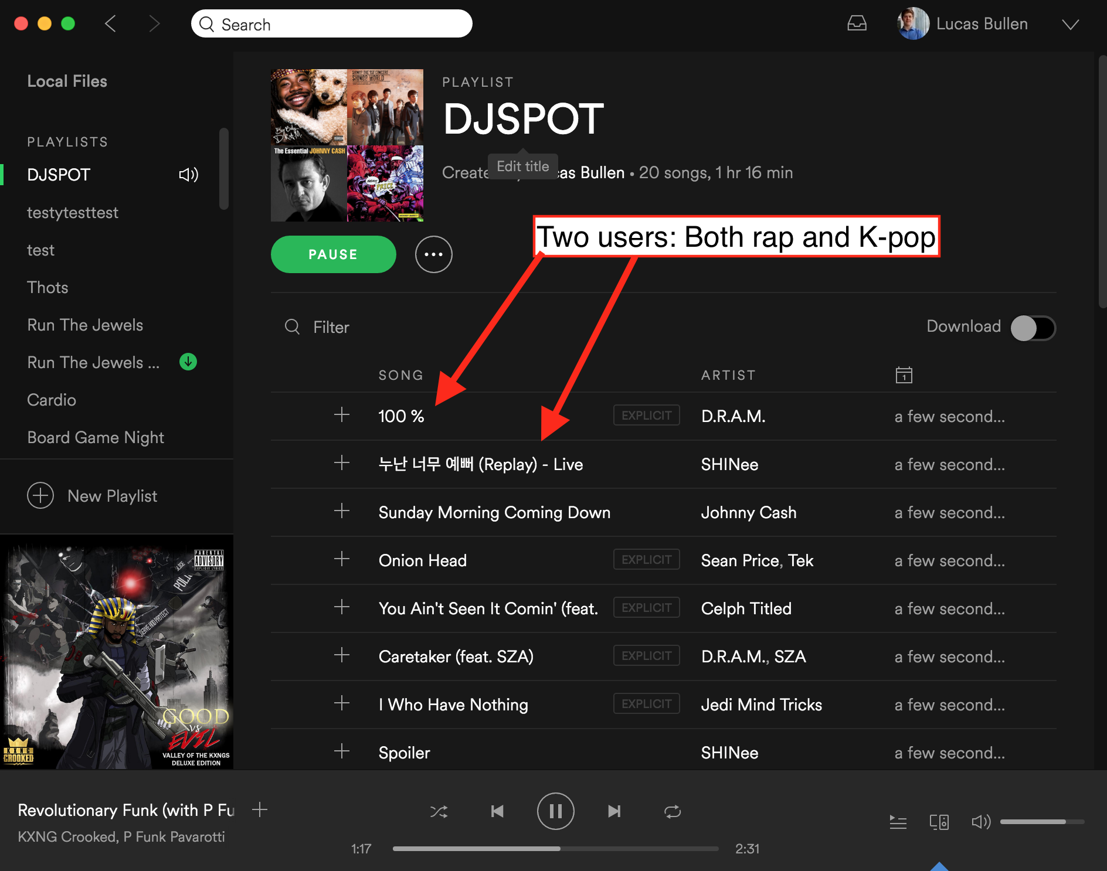Image resolution: width=1107 pixels, height=871 pixels.
Task: Open Sean Price, Tek artist link
Action: point(757,560)
